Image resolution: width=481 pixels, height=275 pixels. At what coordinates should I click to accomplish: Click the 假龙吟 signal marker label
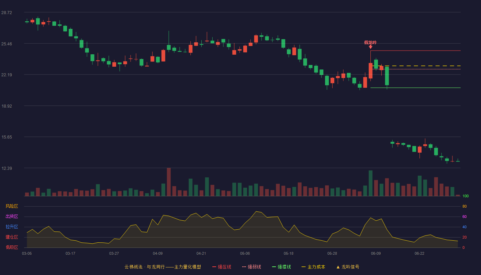[370, 43]
